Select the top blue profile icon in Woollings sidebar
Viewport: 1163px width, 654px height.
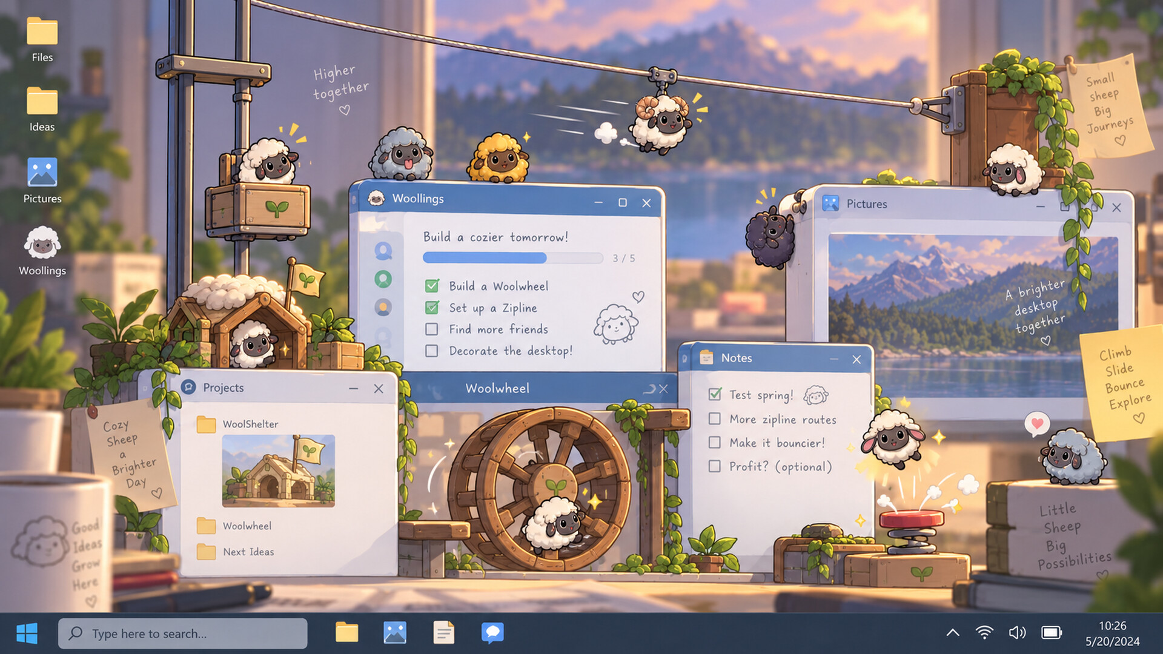[383, 250]
